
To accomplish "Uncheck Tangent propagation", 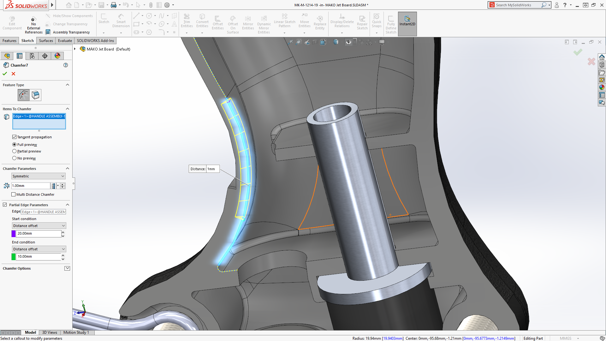I will click(x=14, y=137).
